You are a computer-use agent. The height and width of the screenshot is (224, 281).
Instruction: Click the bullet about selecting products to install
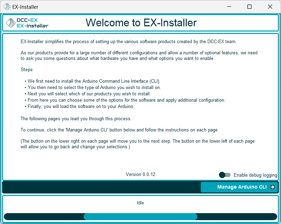point(89,94)
